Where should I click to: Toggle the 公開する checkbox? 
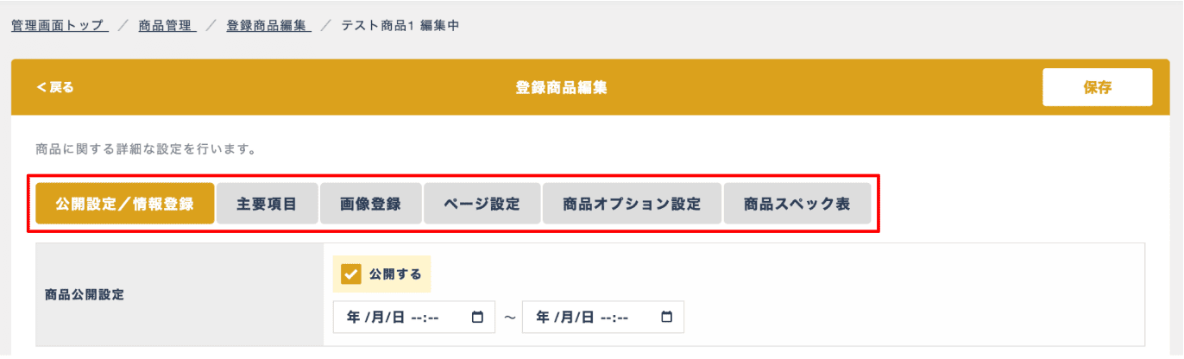351,274
